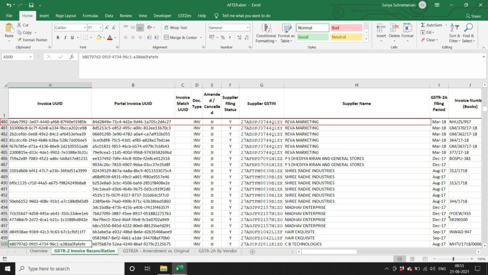This screenshot has height=275, width=488.
Task: Expand Merge & Center options arrow
Action: [201, 38]
